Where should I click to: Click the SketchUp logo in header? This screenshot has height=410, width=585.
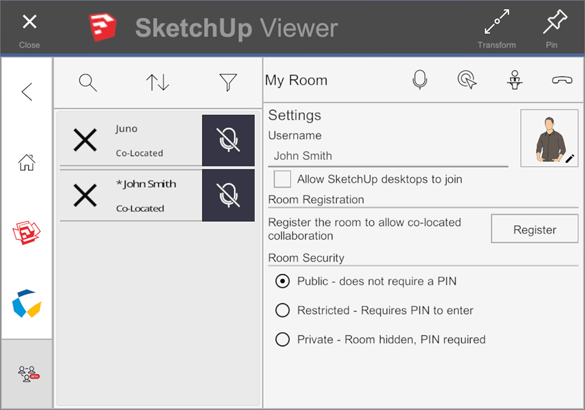click(102, 27)
